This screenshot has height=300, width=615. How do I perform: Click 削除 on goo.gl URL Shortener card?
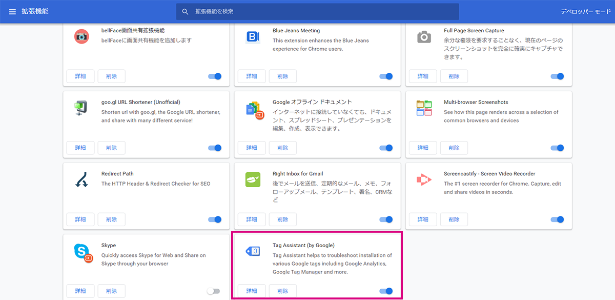(112, 148)
